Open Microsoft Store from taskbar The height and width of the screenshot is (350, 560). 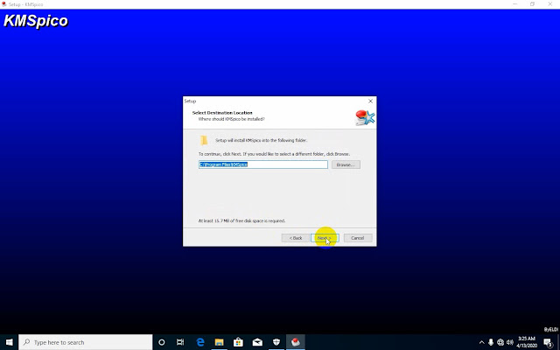[238, 342]
